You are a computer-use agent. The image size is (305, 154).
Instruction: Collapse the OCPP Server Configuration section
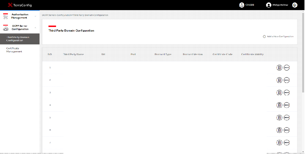(x=35, y=28)
